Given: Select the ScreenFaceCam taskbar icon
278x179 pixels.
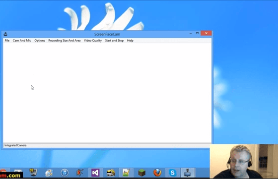Looking at the screenshot, I should tap(188, 173).
